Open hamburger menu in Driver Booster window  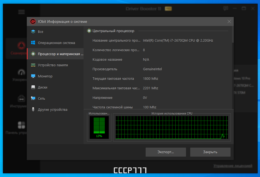[21, 12]
